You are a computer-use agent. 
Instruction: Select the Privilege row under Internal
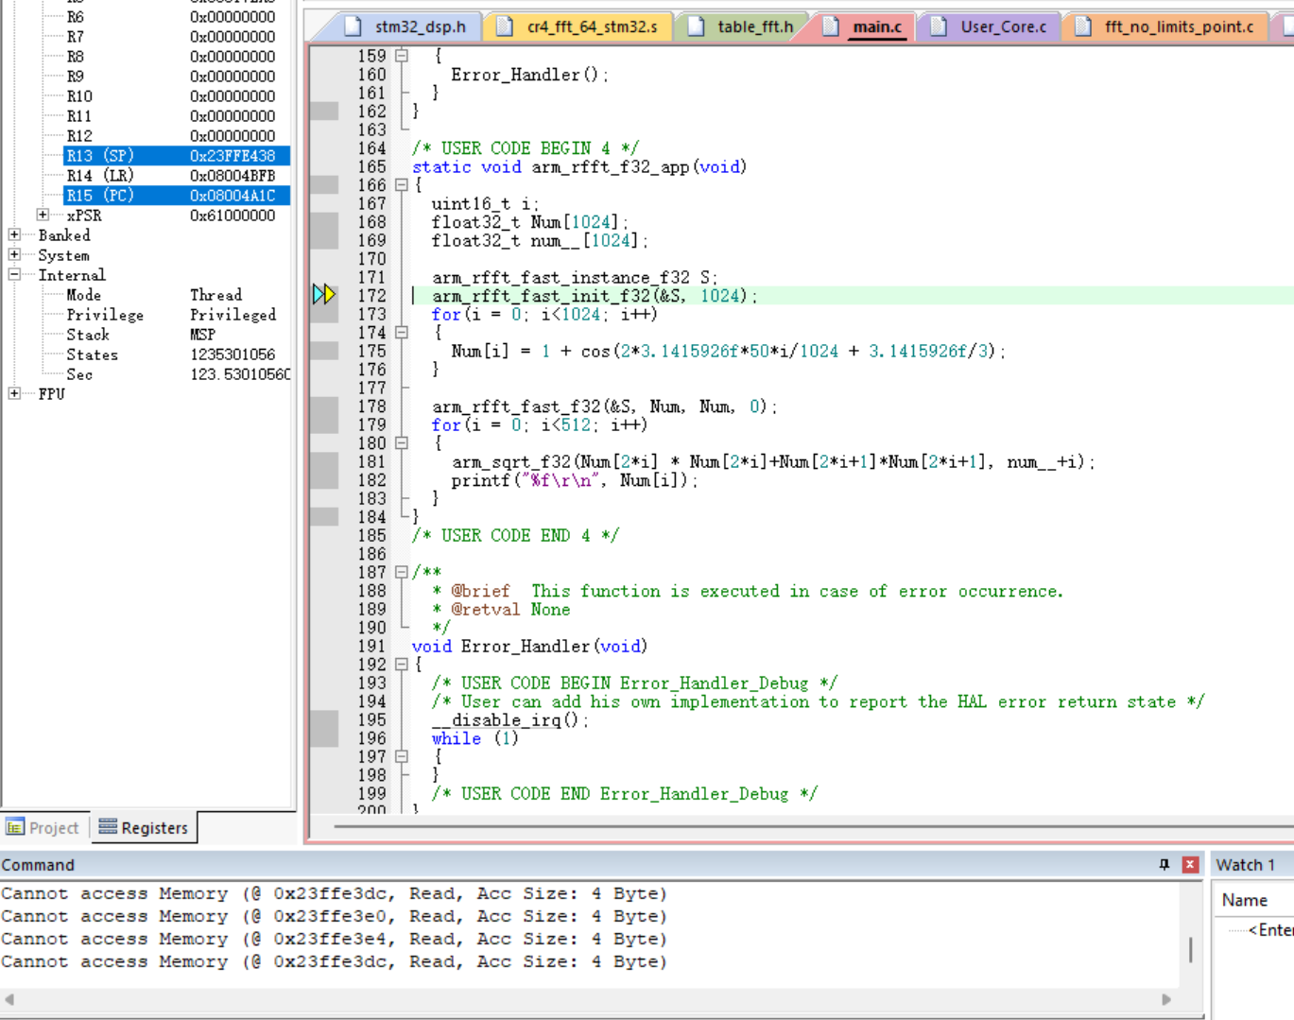pyautogui.click(x=177, y=315)
